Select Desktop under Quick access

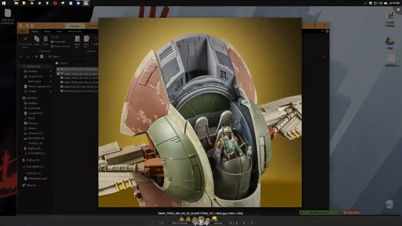33,72
